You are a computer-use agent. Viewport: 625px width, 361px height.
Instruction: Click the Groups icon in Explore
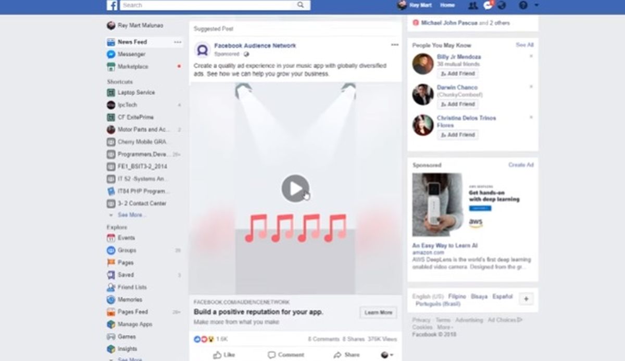pyautogui.click(x=111, y=250)
